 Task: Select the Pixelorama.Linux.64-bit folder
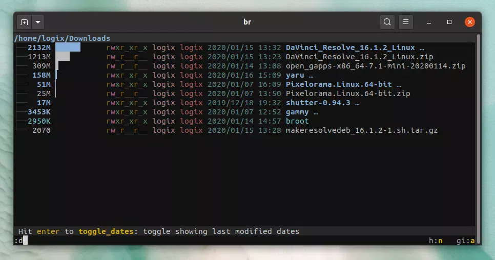click(x=339, y=84)
